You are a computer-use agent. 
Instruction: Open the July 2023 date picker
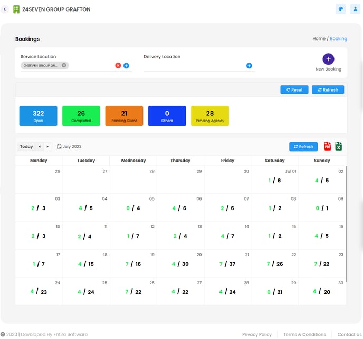69,147
